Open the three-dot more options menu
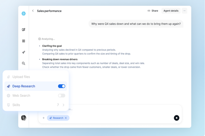The width and height of the screenshot is (205, 136). [184, 11]
